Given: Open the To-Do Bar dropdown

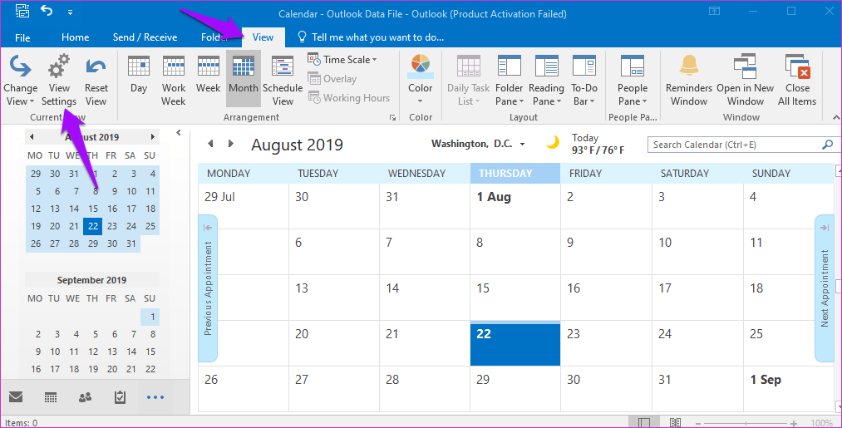Looking at the screenshot, I should coord(584,80).
